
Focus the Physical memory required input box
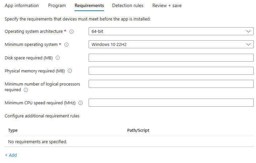[171, 71]
